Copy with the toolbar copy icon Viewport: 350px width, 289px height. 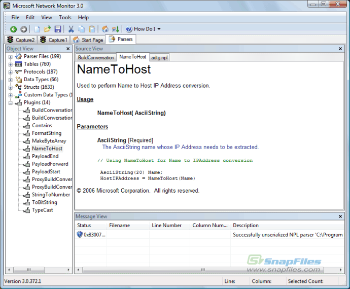tap(82, 29)
